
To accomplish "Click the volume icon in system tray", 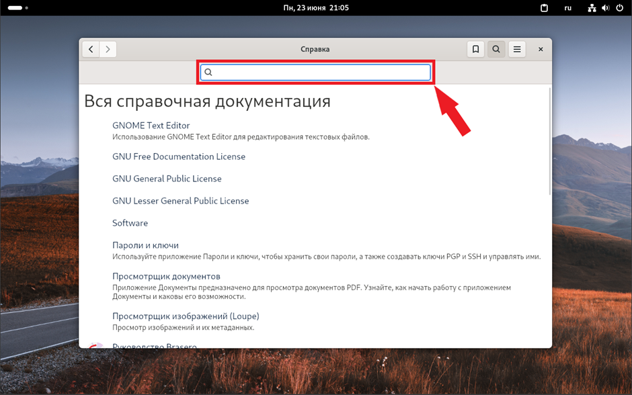I will [606, 8].
